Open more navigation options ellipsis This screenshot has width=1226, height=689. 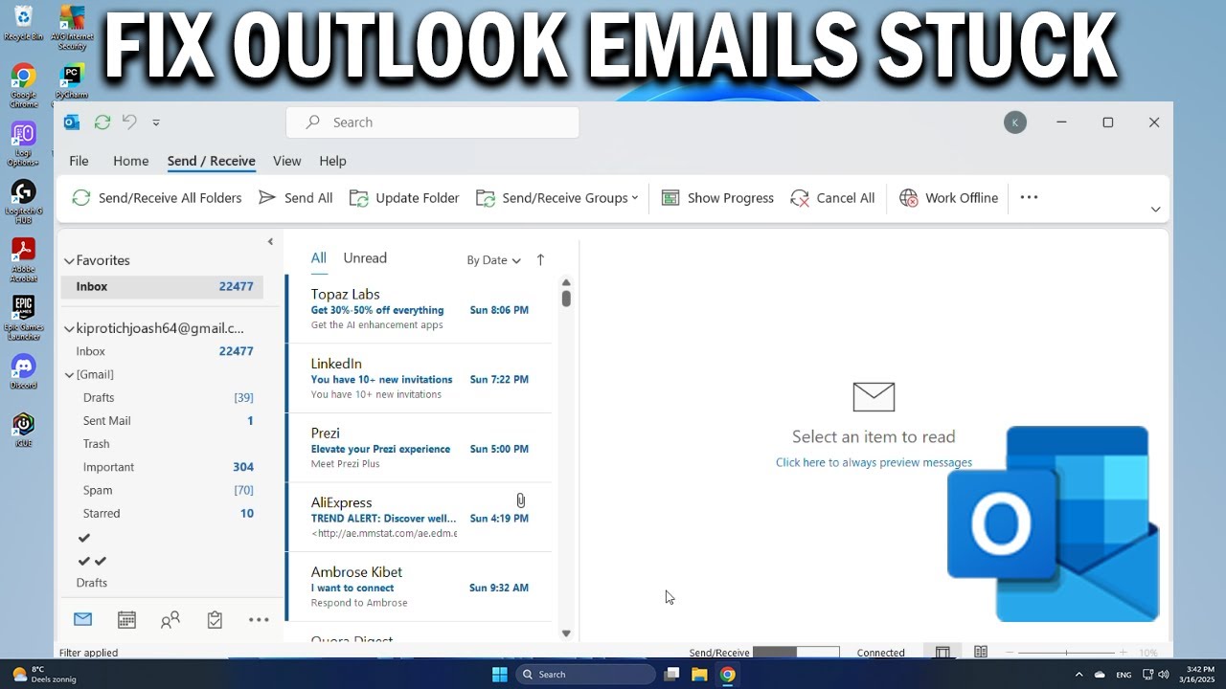[259, 620]
